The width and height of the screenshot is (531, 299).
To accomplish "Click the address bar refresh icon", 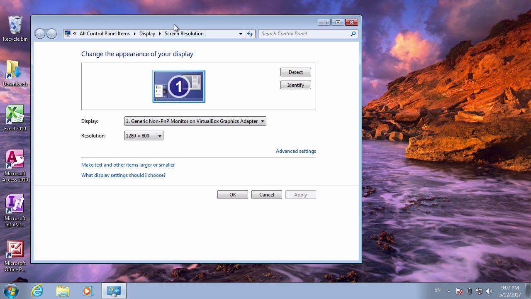I will [250, 34].
